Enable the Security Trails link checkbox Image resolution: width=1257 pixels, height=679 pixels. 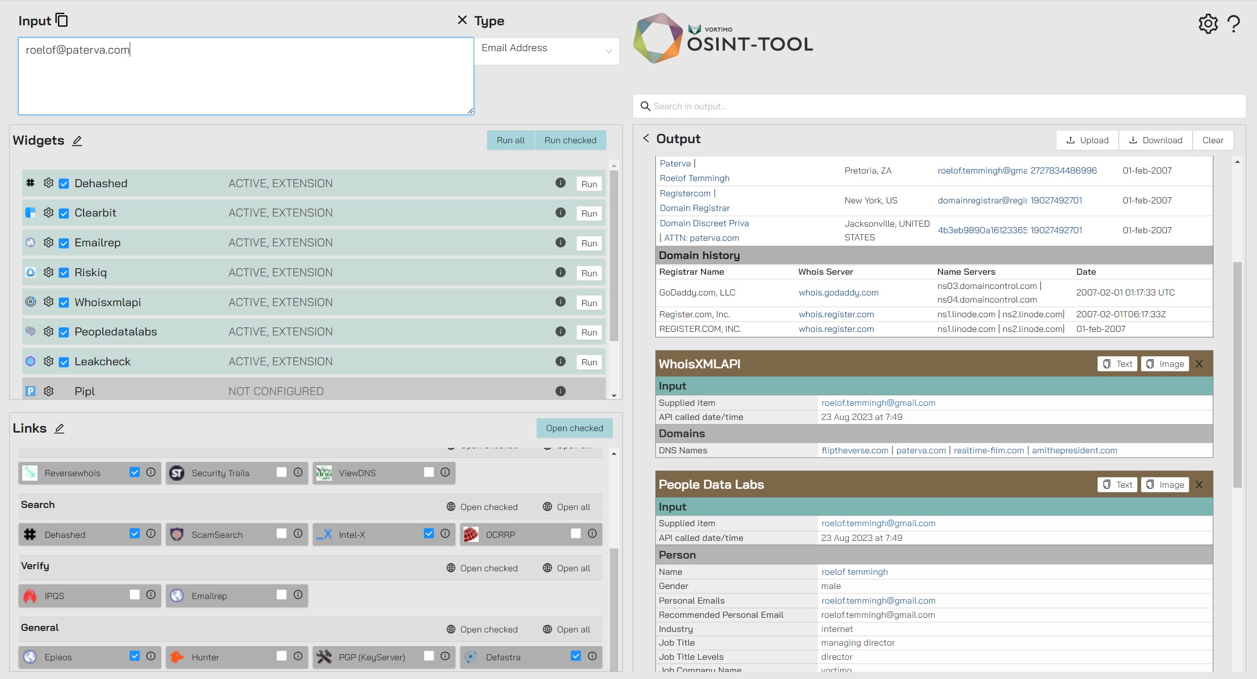click(281, 472)
